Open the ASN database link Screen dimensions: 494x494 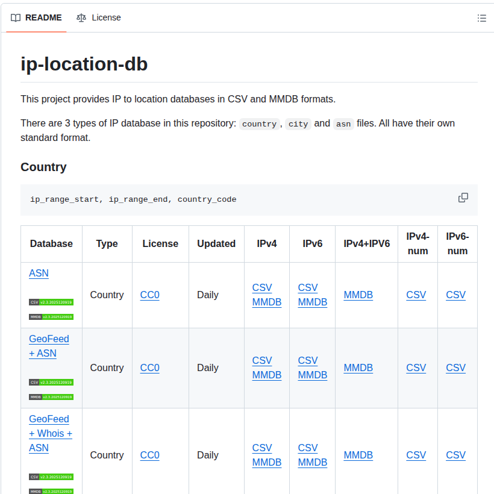[39, 273]
